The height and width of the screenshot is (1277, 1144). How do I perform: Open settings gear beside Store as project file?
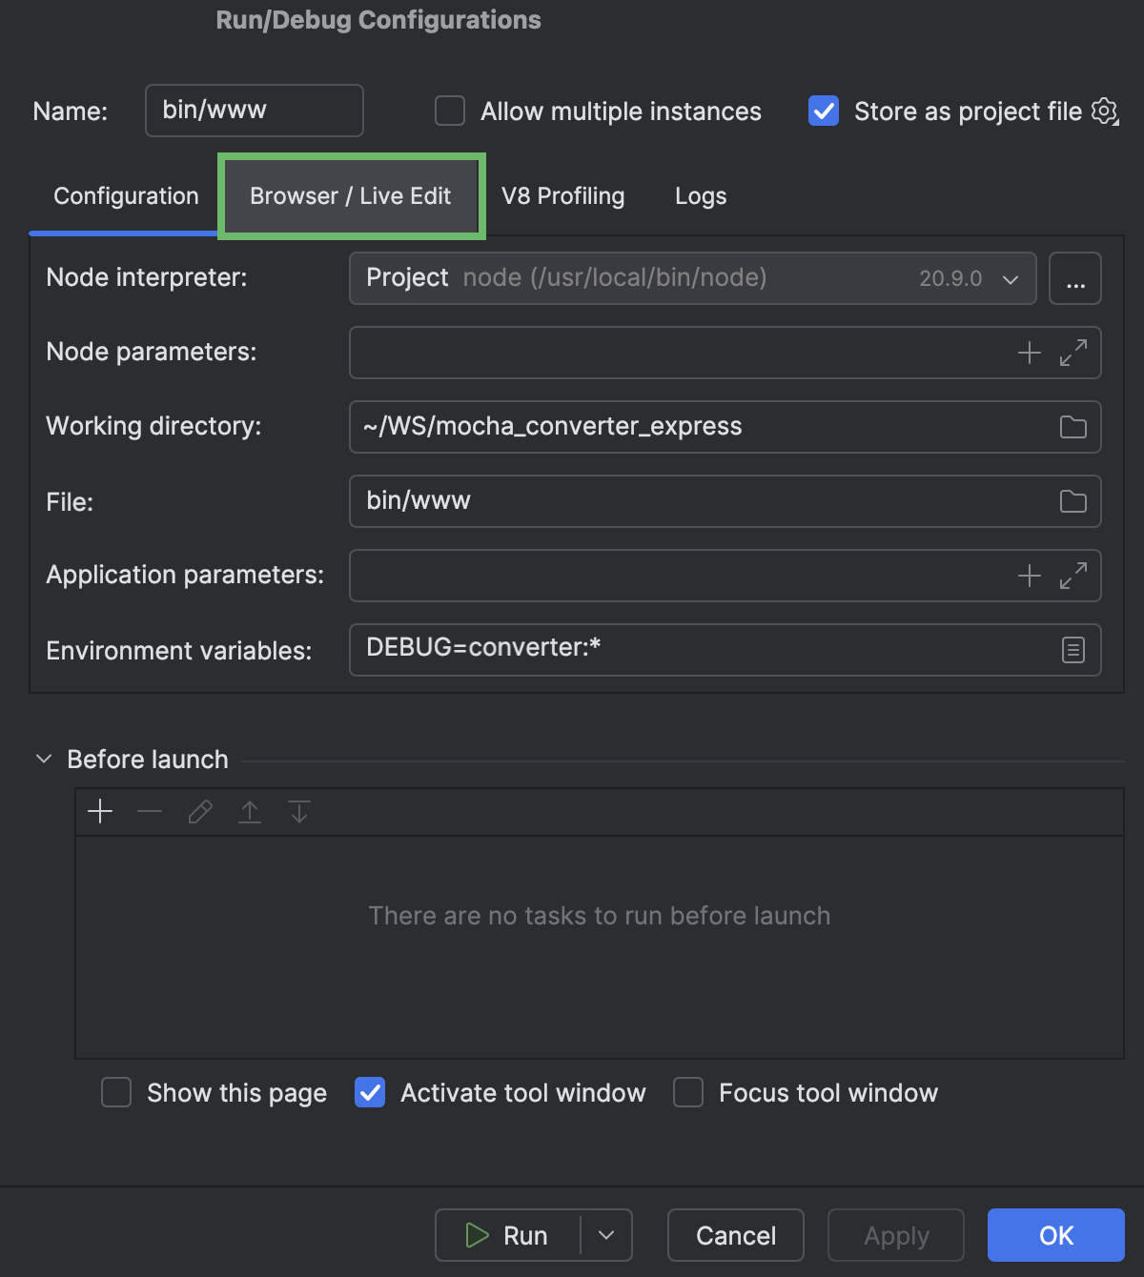(x=1103, y=111)
